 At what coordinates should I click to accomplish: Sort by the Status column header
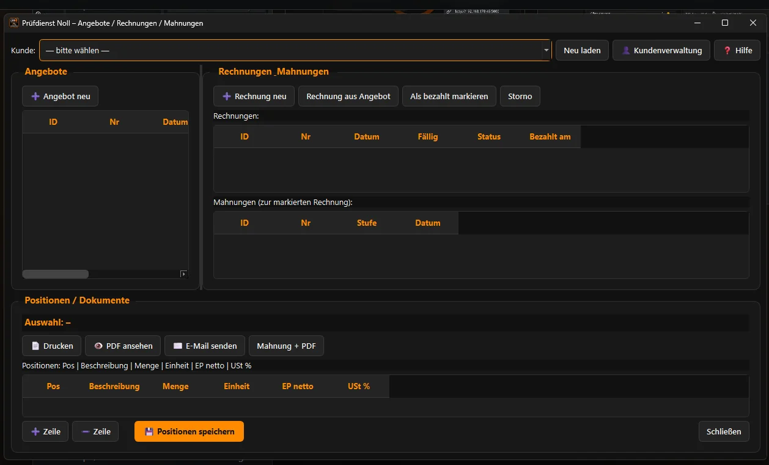pos(489,136)
